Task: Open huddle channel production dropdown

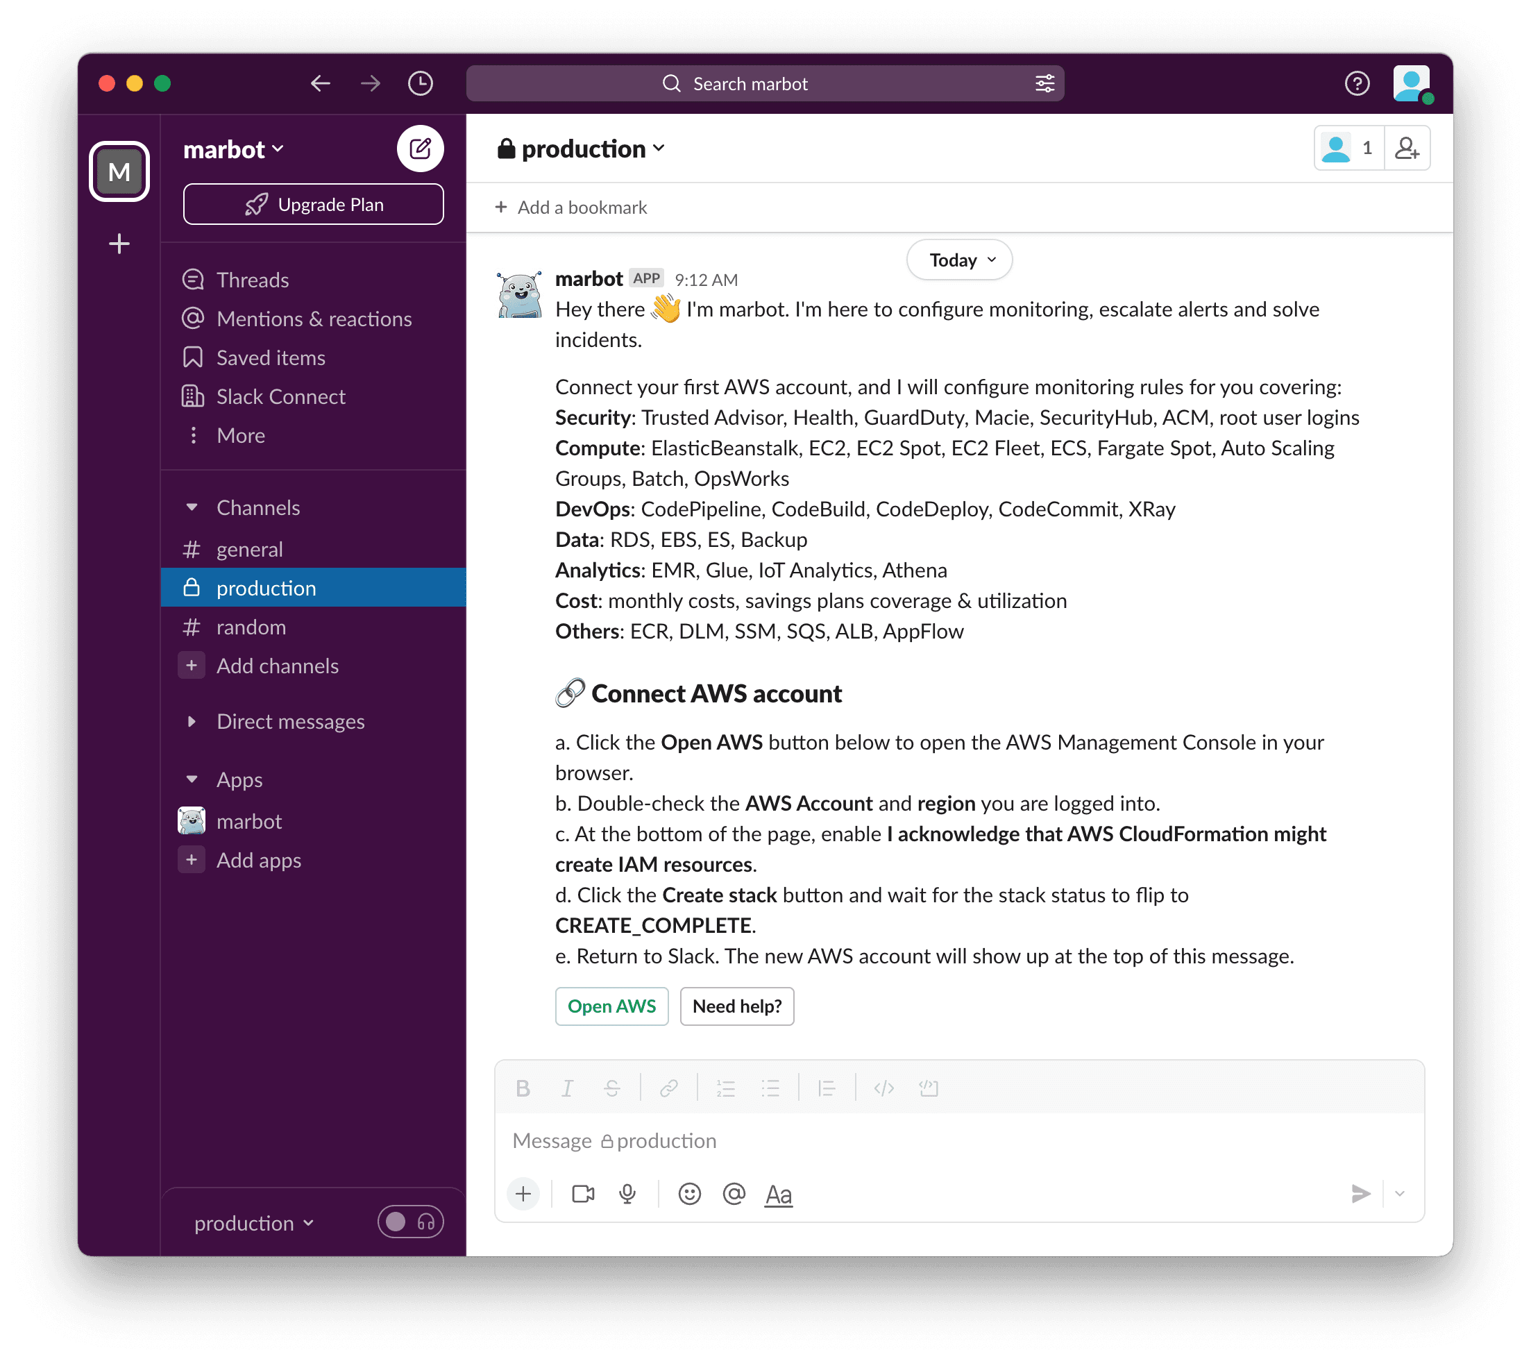Action: tap(253, 1224)
